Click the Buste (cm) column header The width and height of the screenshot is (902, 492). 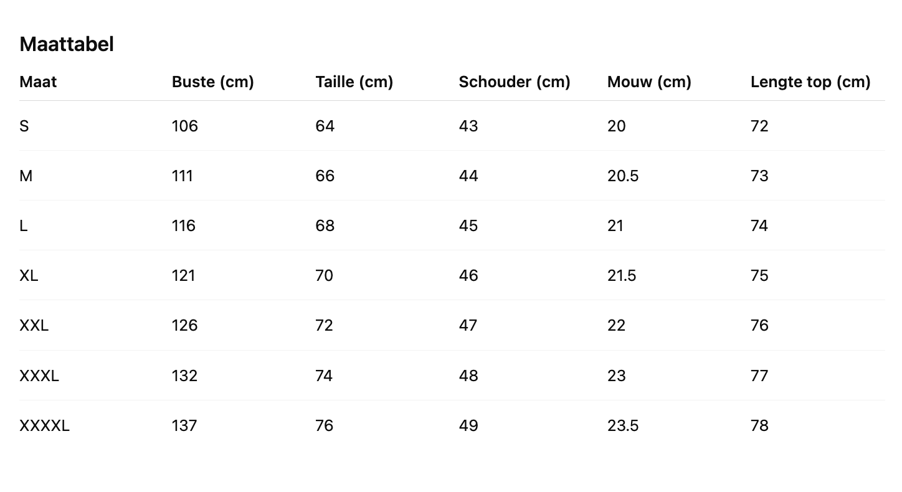[x=212, y=82]
